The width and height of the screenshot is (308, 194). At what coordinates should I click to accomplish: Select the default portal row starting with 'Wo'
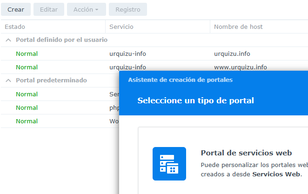(x=60, y=121)
